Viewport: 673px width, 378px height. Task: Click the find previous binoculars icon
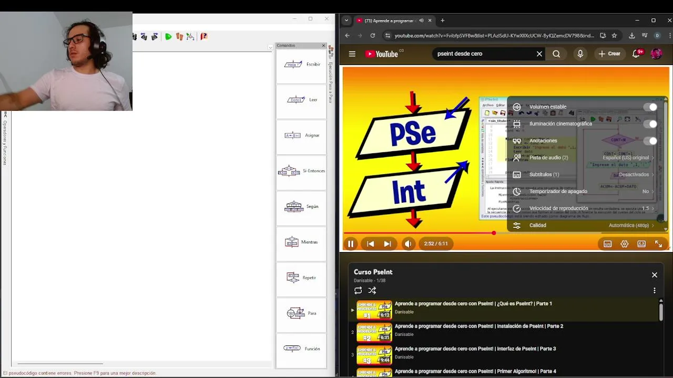(x=144, y=37)
